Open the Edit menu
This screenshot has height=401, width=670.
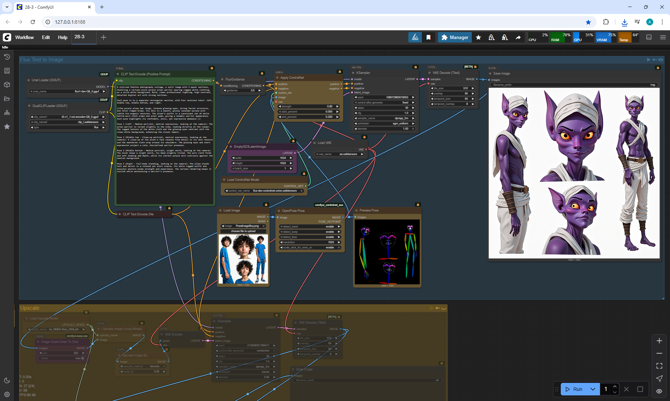click(x=46, y=37)
